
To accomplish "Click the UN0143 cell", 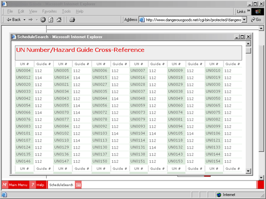I will (x=176, y=154).
